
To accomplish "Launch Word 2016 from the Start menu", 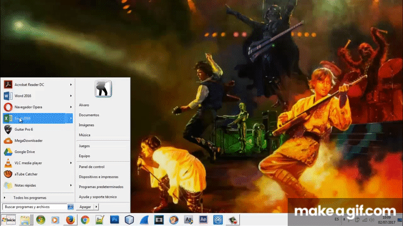I will [x=38, y=96].
